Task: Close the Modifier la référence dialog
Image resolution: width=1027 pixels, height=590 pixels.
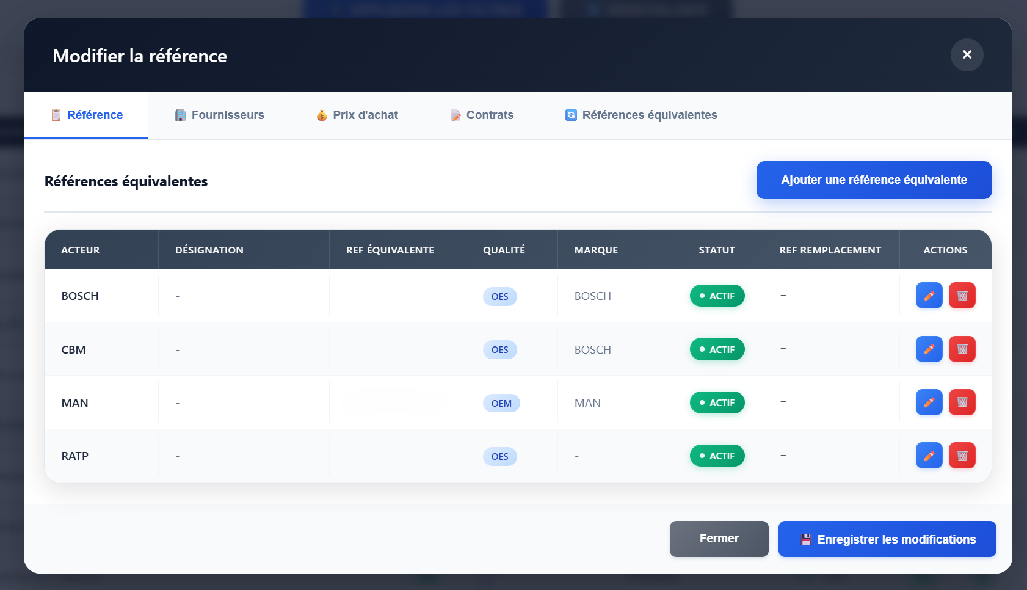Action: pyautogui.click(x=967, y=55)
